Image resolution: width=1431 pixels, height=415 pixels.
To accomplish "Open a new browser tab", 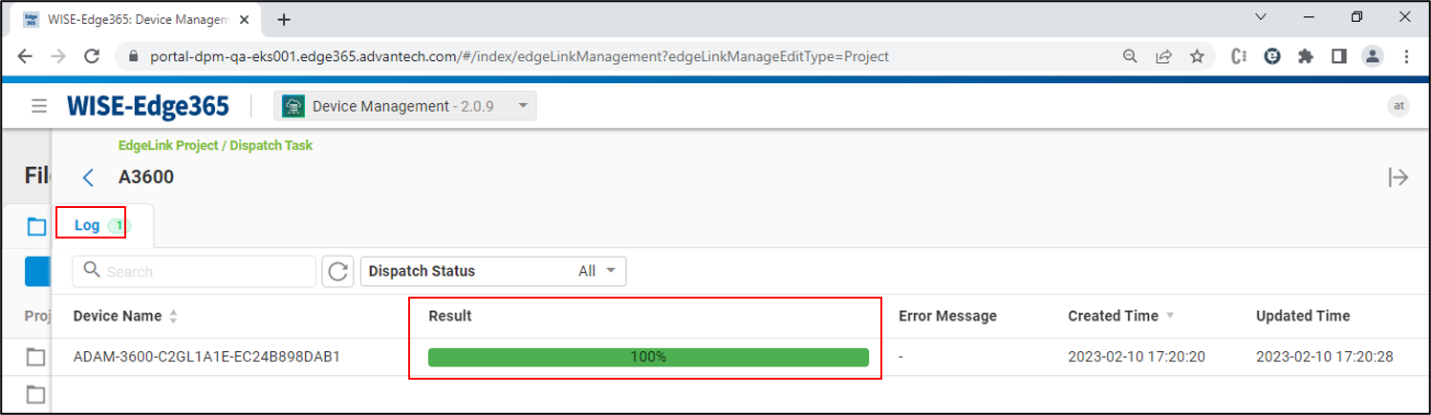I will (284, 19).
